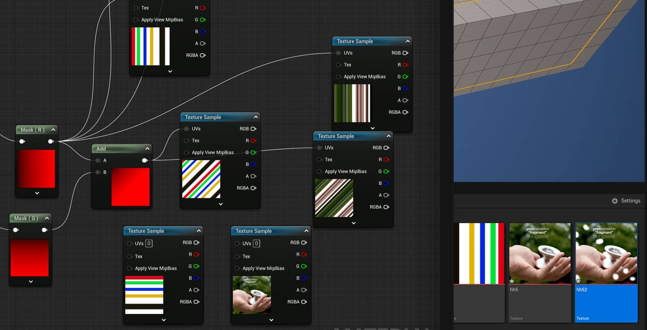Select the Add node title
The image size is (647, 330).
point(101,149)
